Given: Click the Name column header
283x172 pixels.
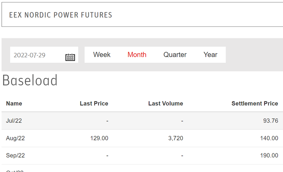Looking at the screenshot, I should 14,103.
